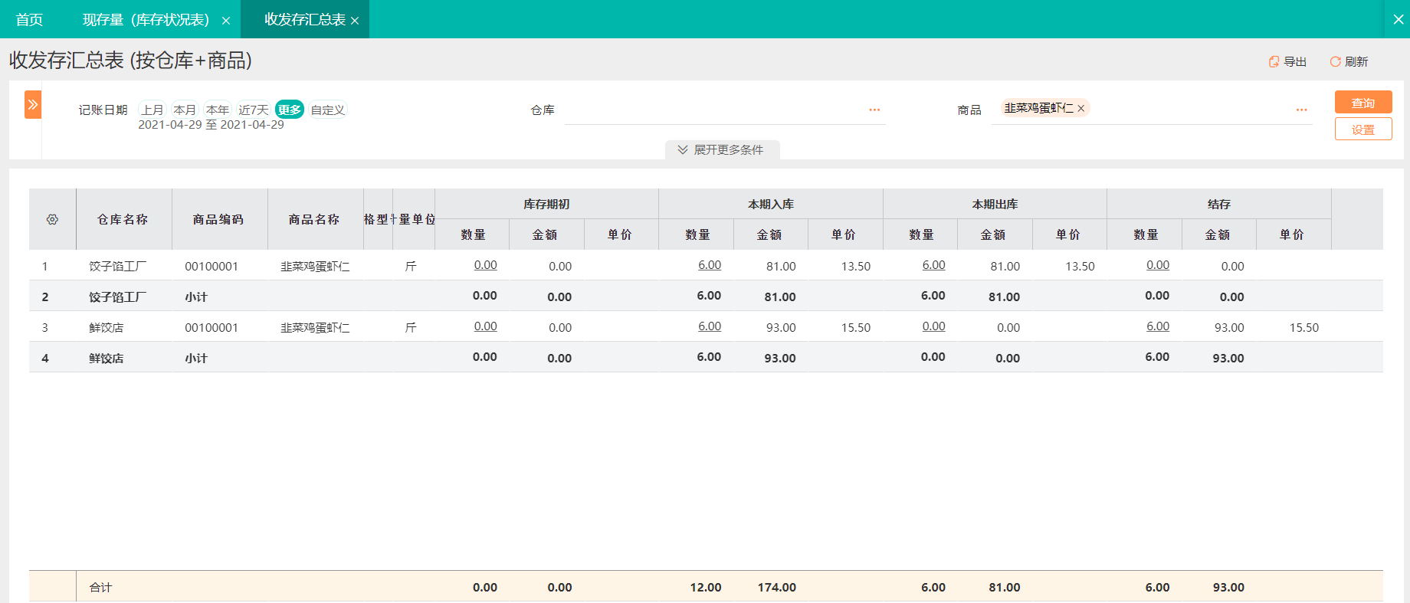Click the orange 查询 button
Screen dimensions: 1410x603
coord(1363,103)
